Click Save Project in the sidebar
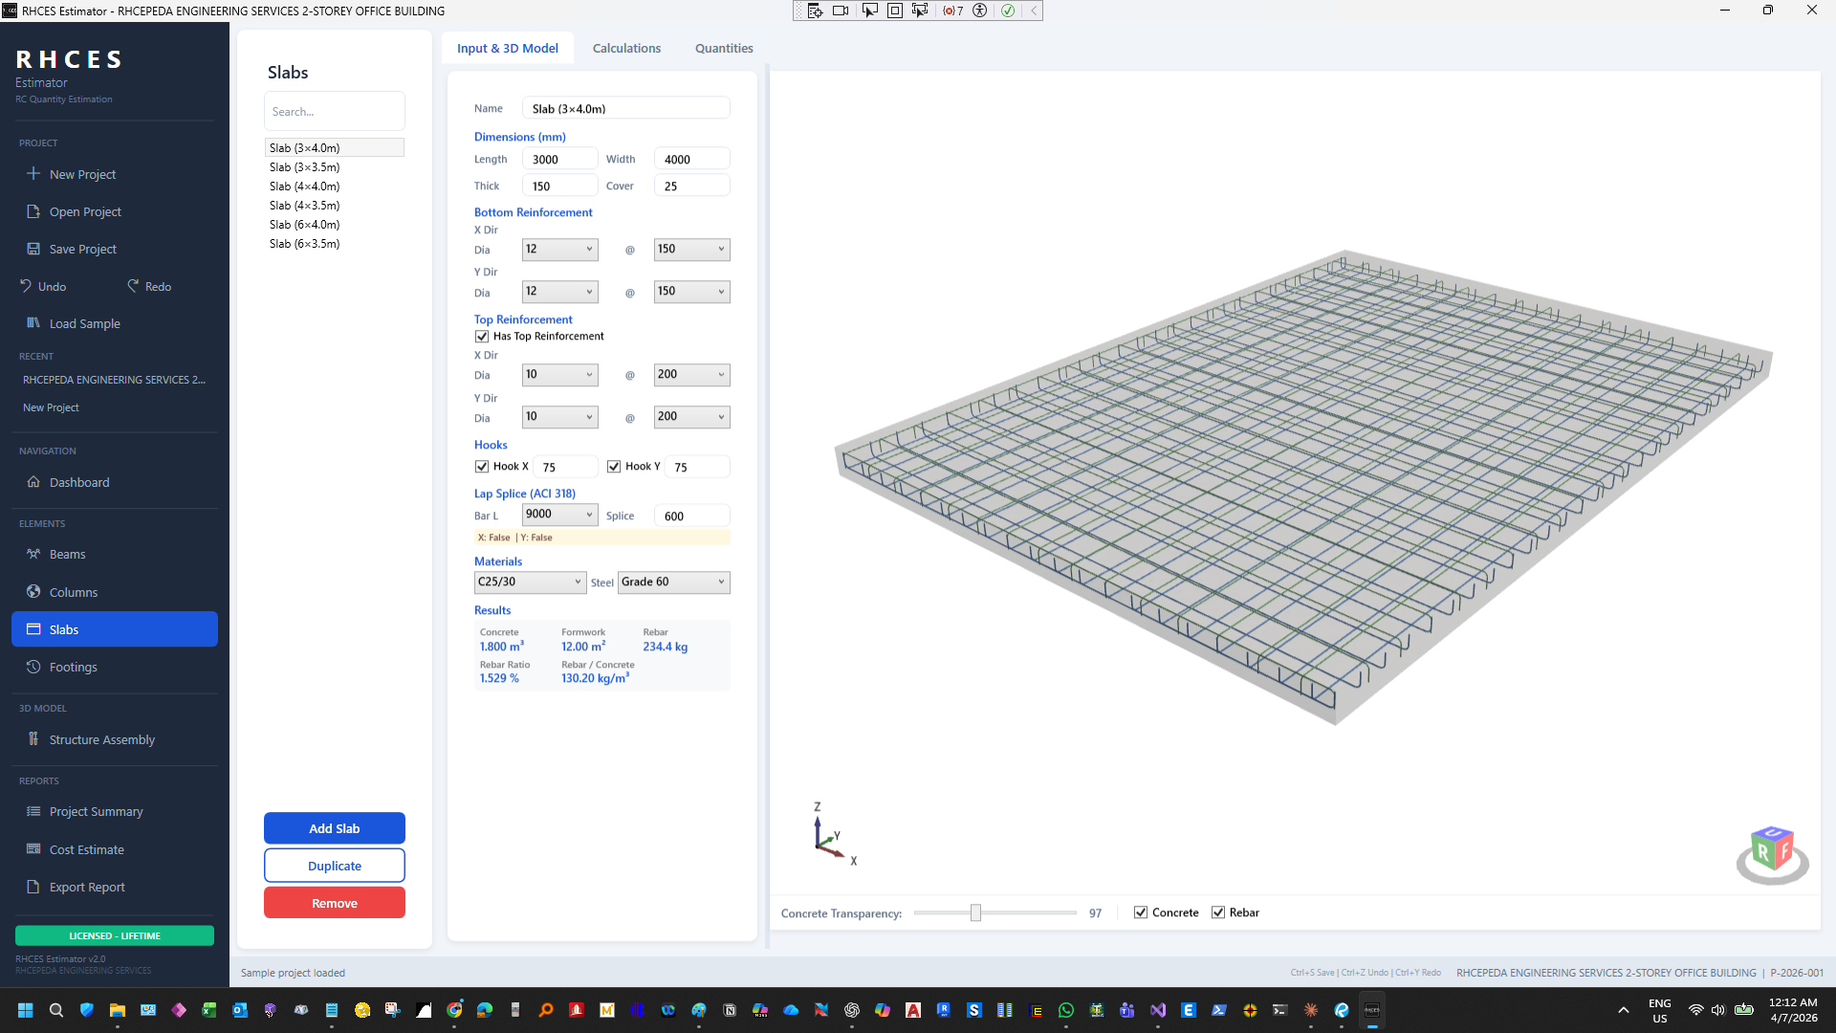 (x=81, y=249)
